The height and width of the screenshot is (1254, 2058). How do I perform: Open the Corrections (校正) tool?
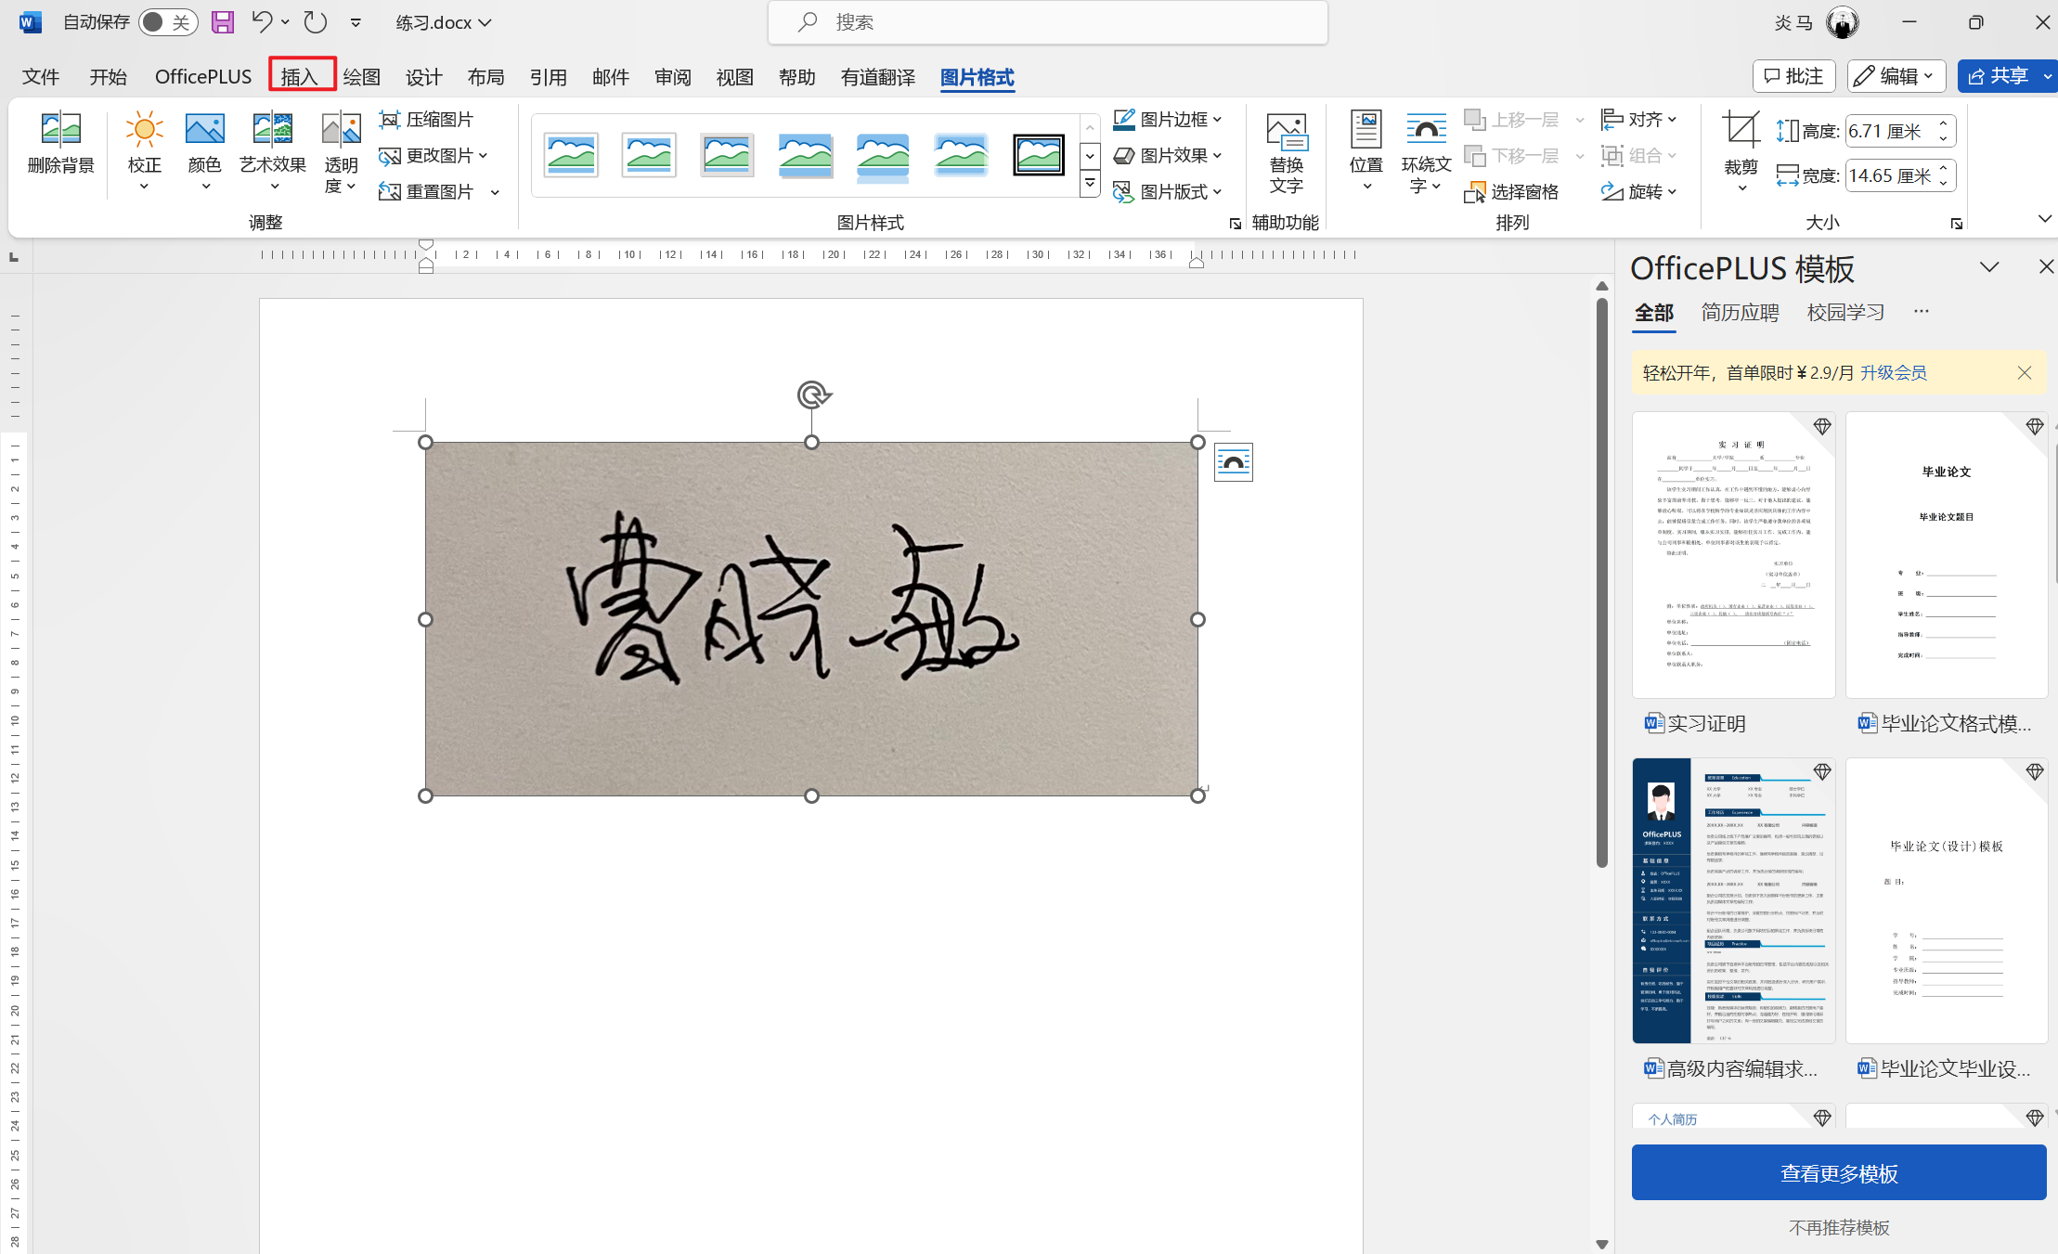coord(144,151)
